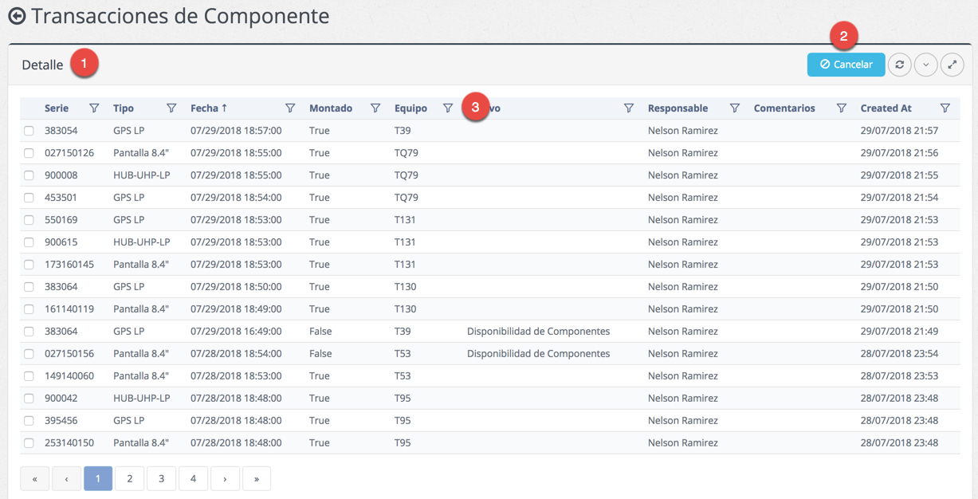978x499 pixels.
Task: Open the Created At column filter
Action: tap(945, 108)
